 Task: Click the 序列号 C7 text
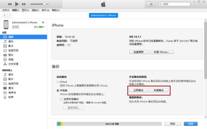point(63,45)
